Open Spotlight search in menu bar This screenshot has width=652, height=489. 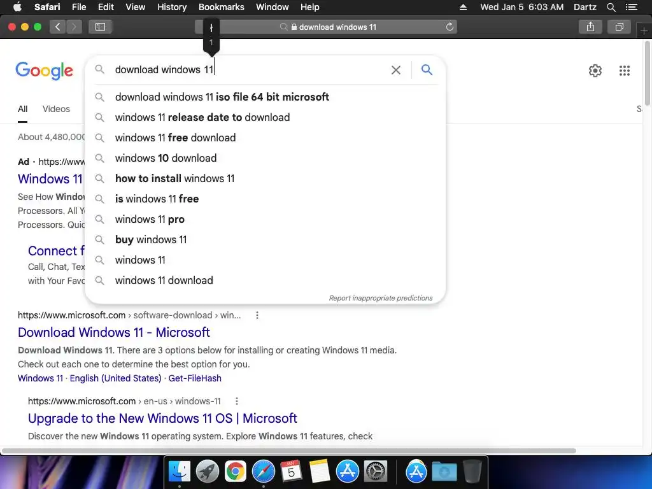pos(611,7)
